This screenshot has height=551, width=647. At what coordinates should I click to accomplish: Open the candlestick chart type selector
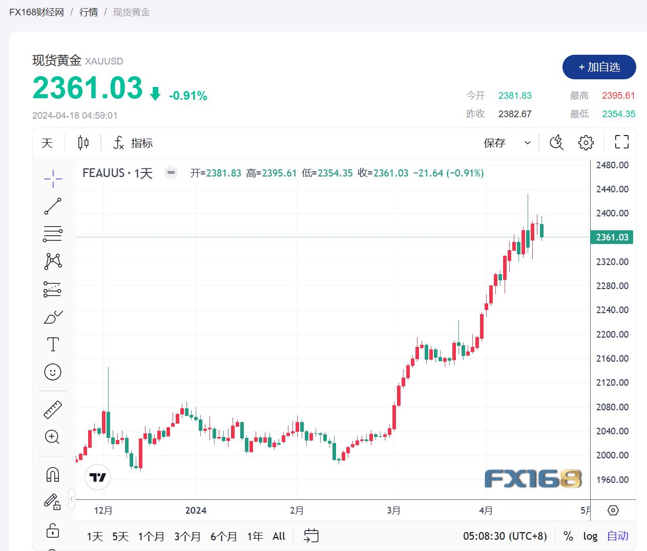(83, 143)
